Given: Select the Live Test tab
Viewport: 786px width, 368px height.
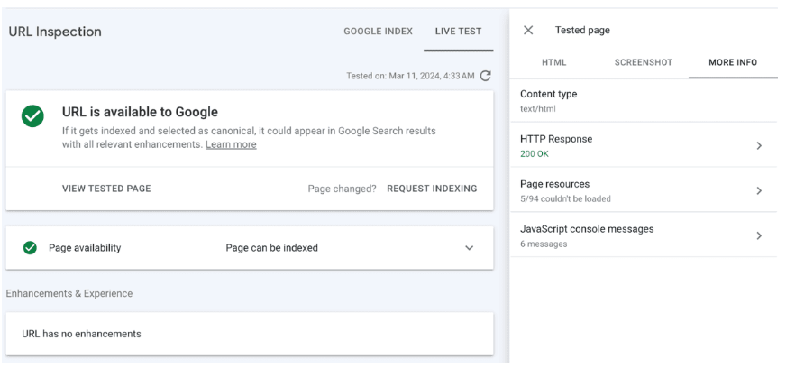Looking at the screenshot, I should coord(458,31).
